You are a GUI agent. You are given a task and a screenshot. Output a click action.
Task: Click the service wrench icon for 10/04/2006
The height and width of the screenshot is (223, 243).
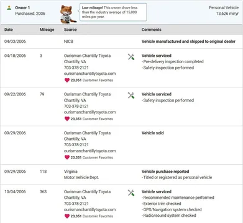131,193
